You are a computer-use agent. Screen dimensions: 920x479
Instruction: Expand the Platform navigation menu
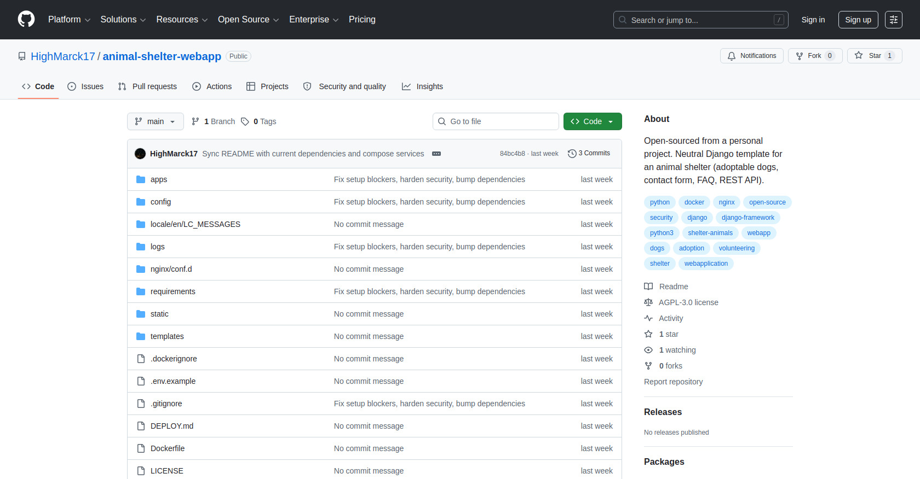[69, 20]
